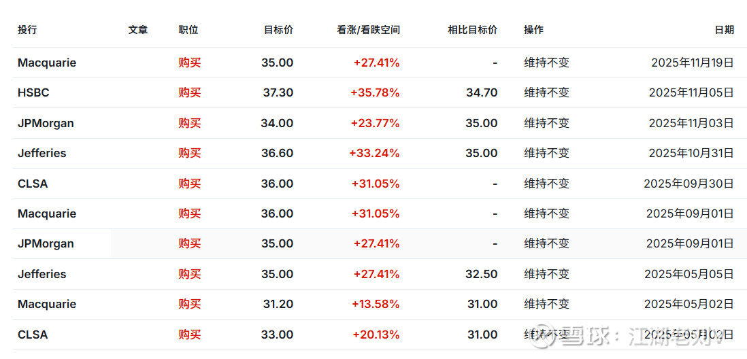Image resolution: width=747 pixels, height=359 pixels.
Task: Select the 职位 column header
Action: point(188,30)
